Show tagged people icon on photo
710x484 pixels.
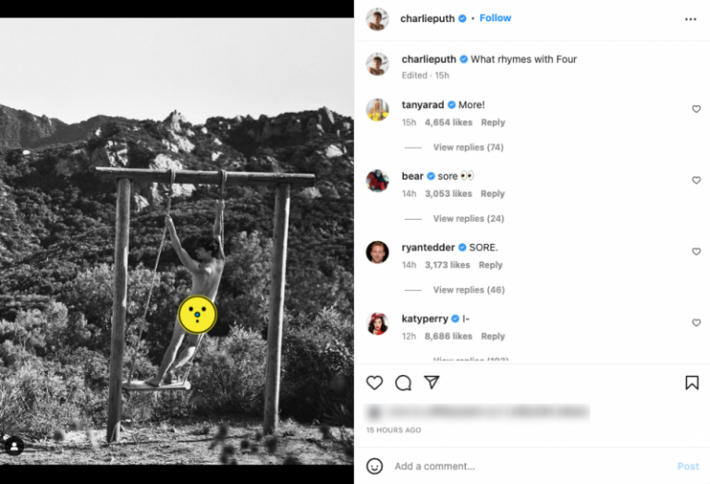tap(14, 446)
